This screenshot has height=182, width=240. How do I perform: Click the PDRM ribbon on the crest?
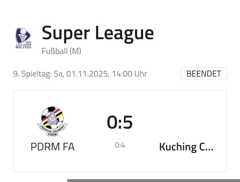pyautogui.click(x=52, y=135)
